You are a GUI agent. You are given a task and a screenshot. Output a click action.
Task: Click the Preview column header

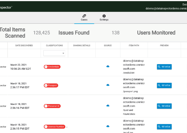tap(164, 45)
